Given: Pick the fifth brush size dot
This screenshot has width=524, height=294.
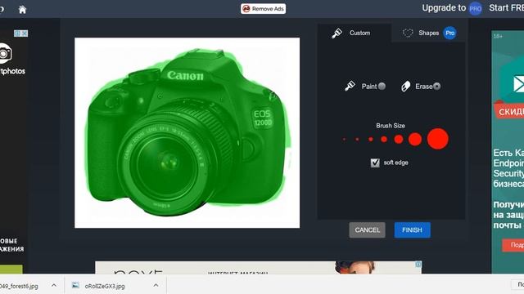Looking at the screenshot, I should (399, 139).
